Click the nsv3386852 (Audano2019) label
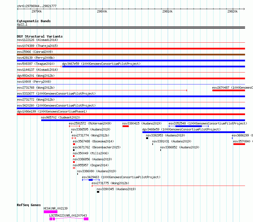253x222 pixels. pyautogui.click(x=180, y=147)
